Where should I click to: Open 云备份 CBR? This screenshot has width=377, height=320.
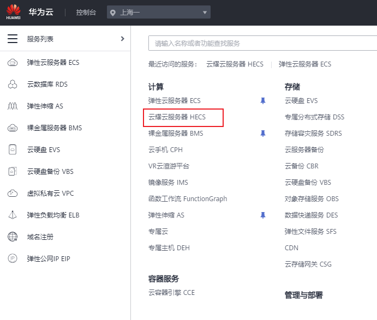pyautogui.click(x=302, y=166)
